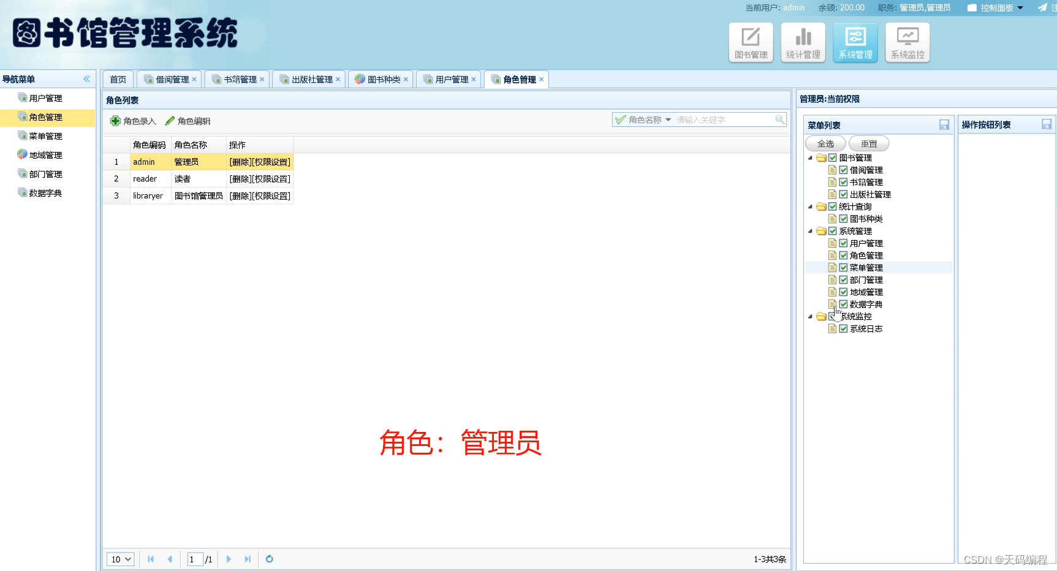Toggle the 借阅管理 checkbox
The width and height of the screenshot is (1057, 571).
coord(844,170)
